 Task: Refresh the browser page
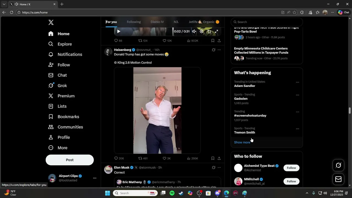[12, 12]
